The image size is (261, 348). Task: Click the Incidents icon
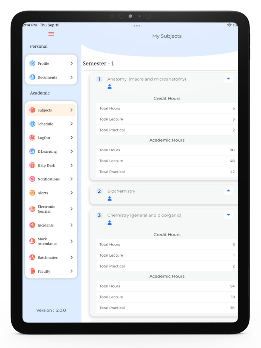(32, 225)
